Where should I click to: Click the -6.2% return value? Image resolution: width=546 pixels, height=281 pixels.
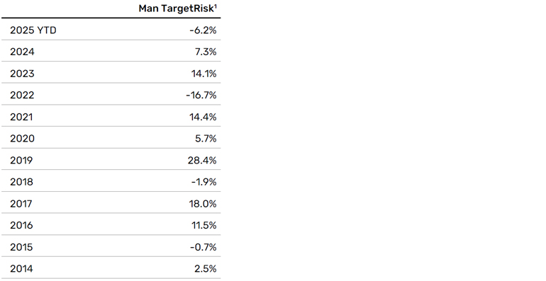(203, 30)
